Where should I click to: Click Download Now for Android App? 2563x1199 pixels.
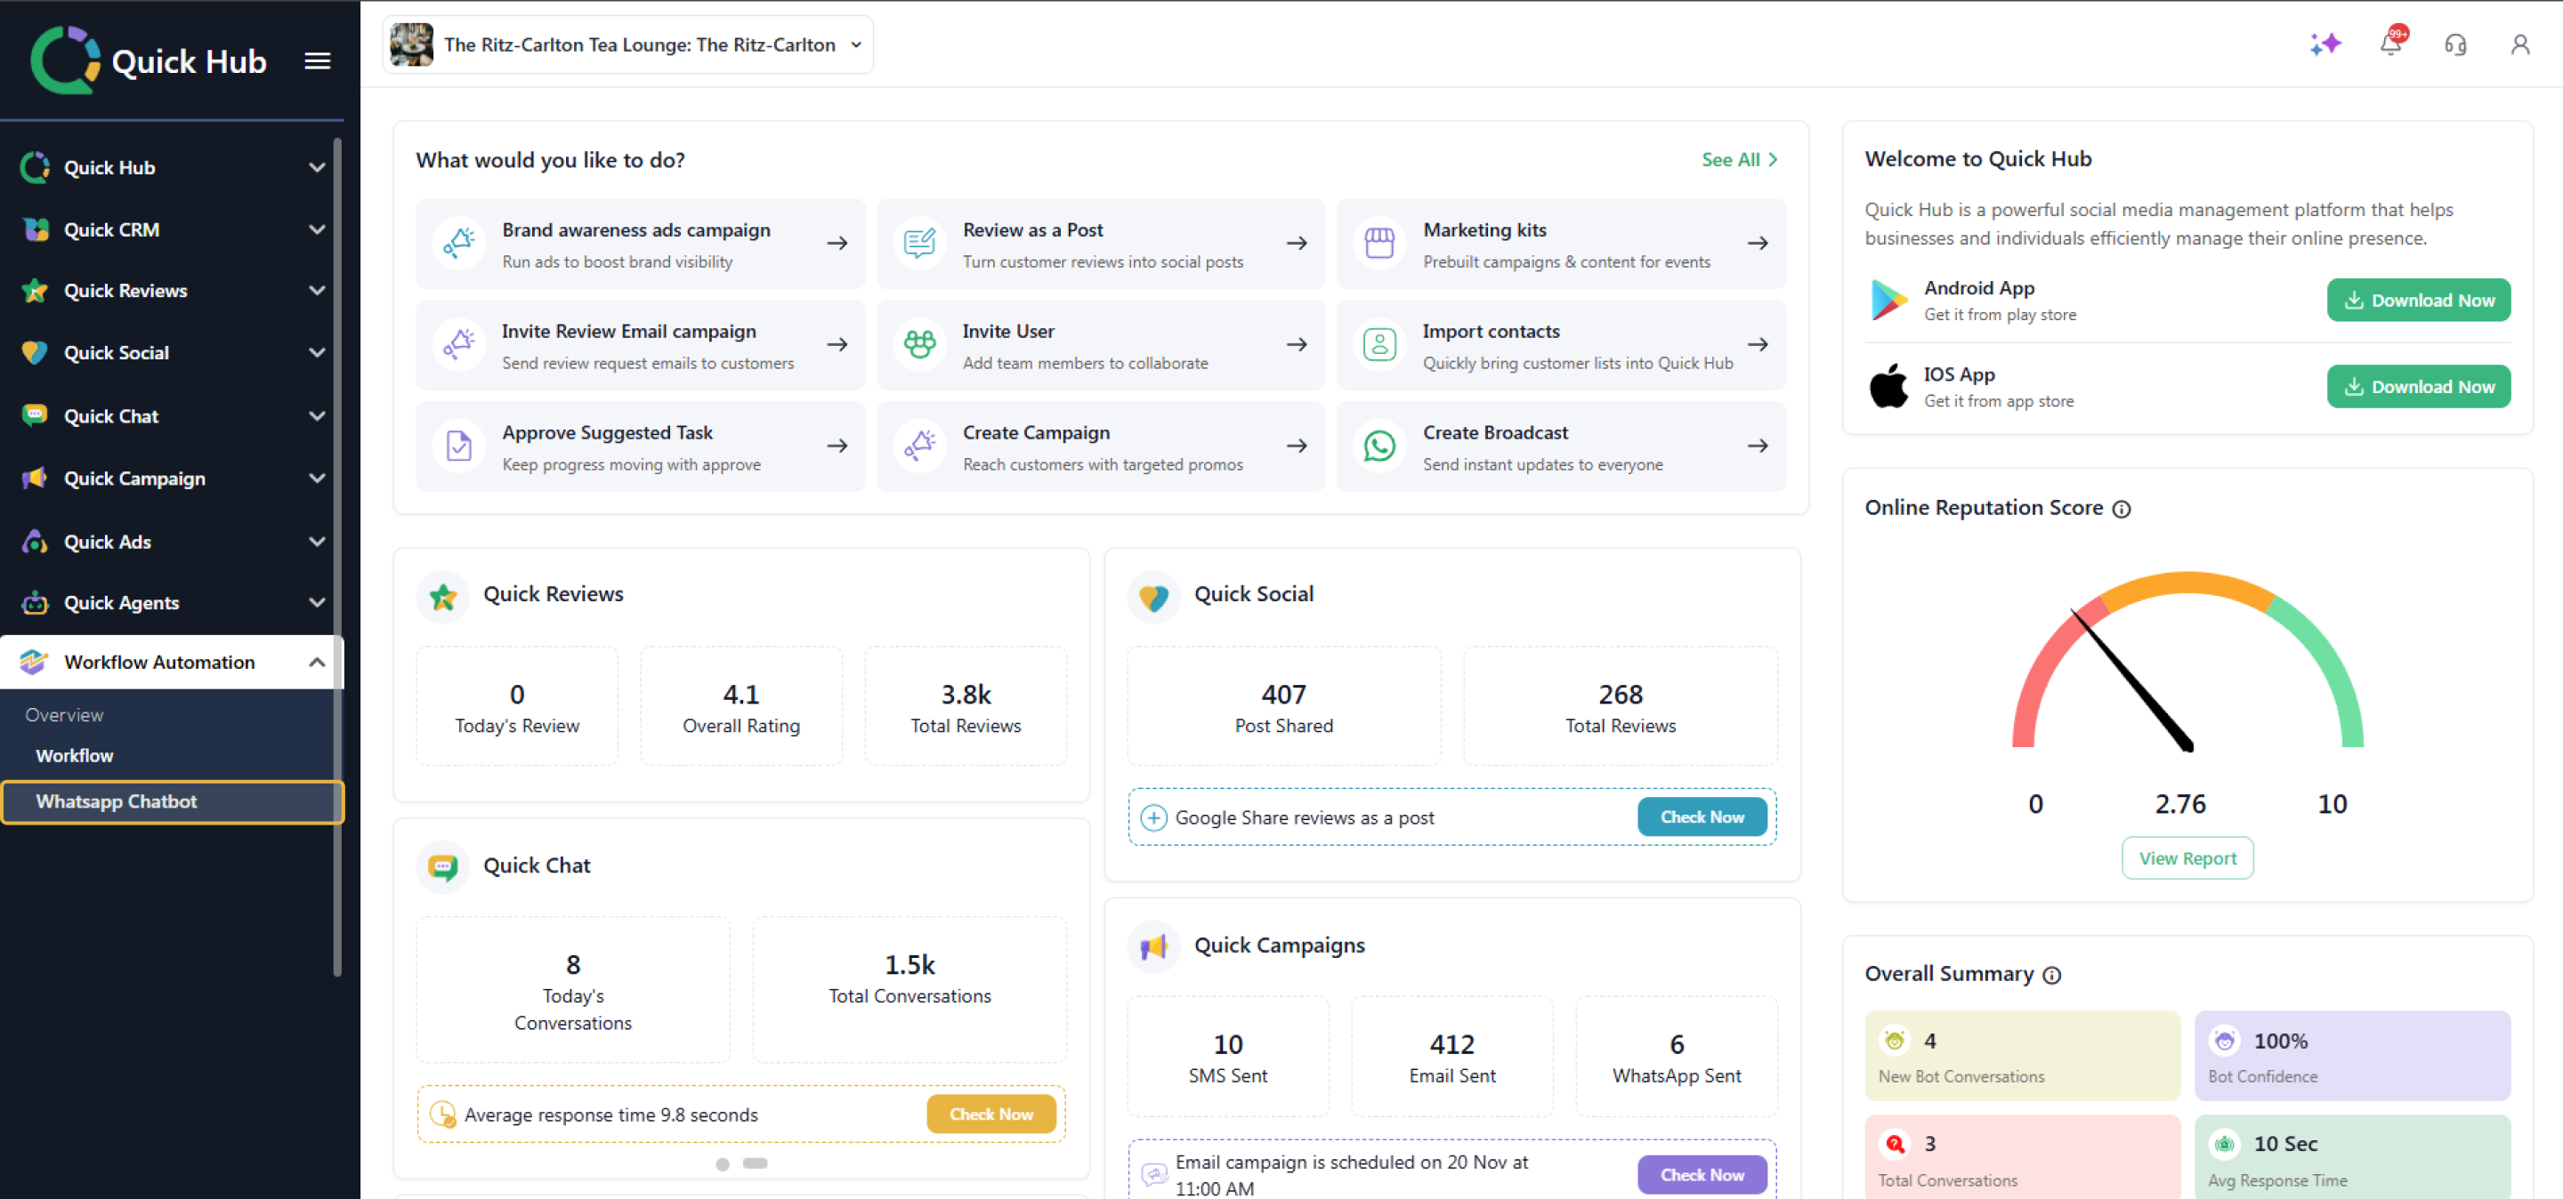2418,301
